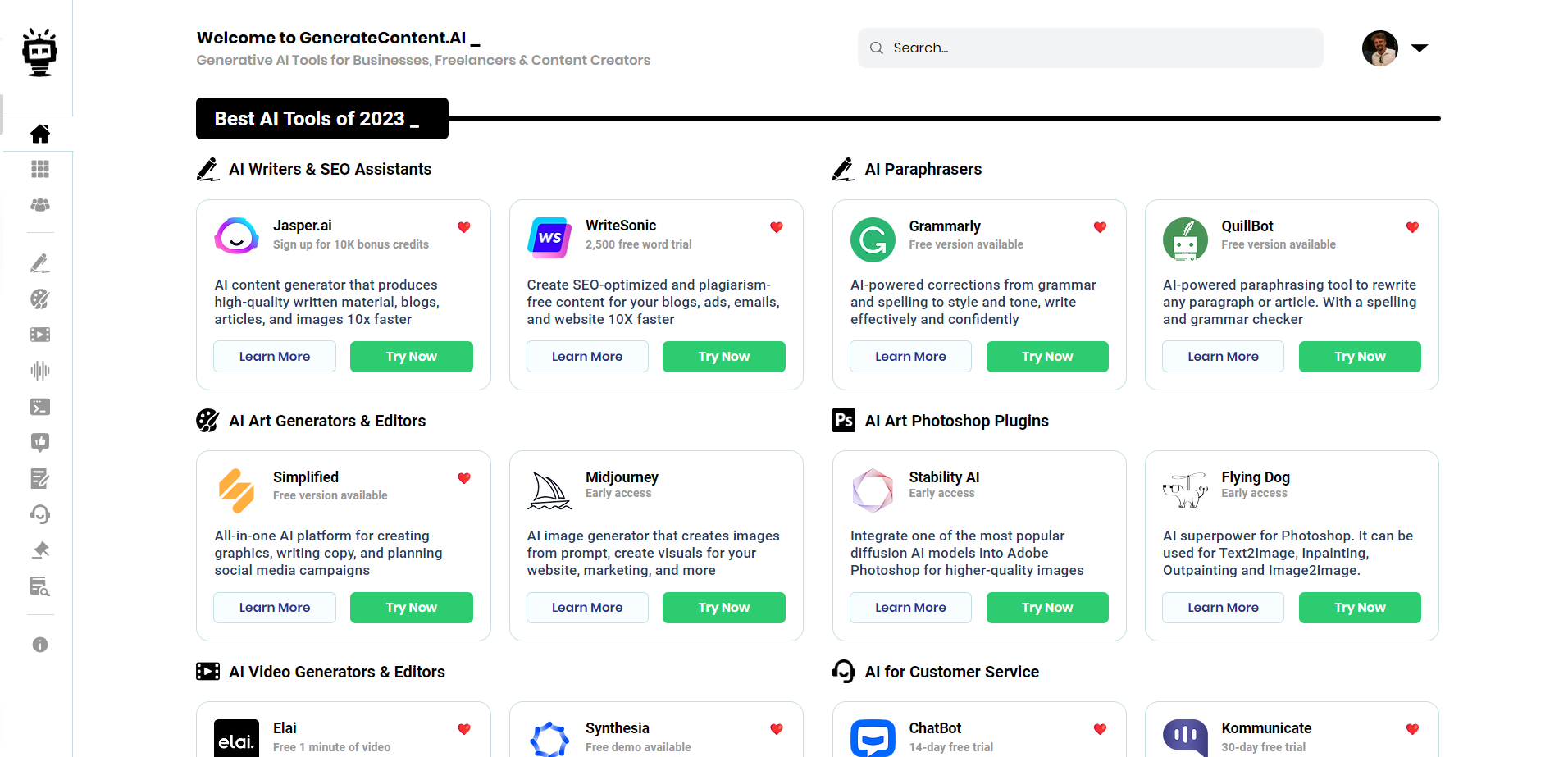Expand the user profile dropdown arrow
Viewport: 1559px width, 757px height.
pyautogui.click(x=1420, y=48)
